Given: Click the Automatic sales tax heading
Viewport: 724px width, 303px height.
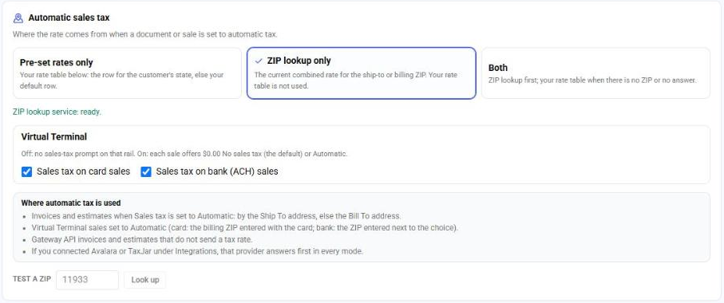Looking at the screenshot, I should 69,18.
